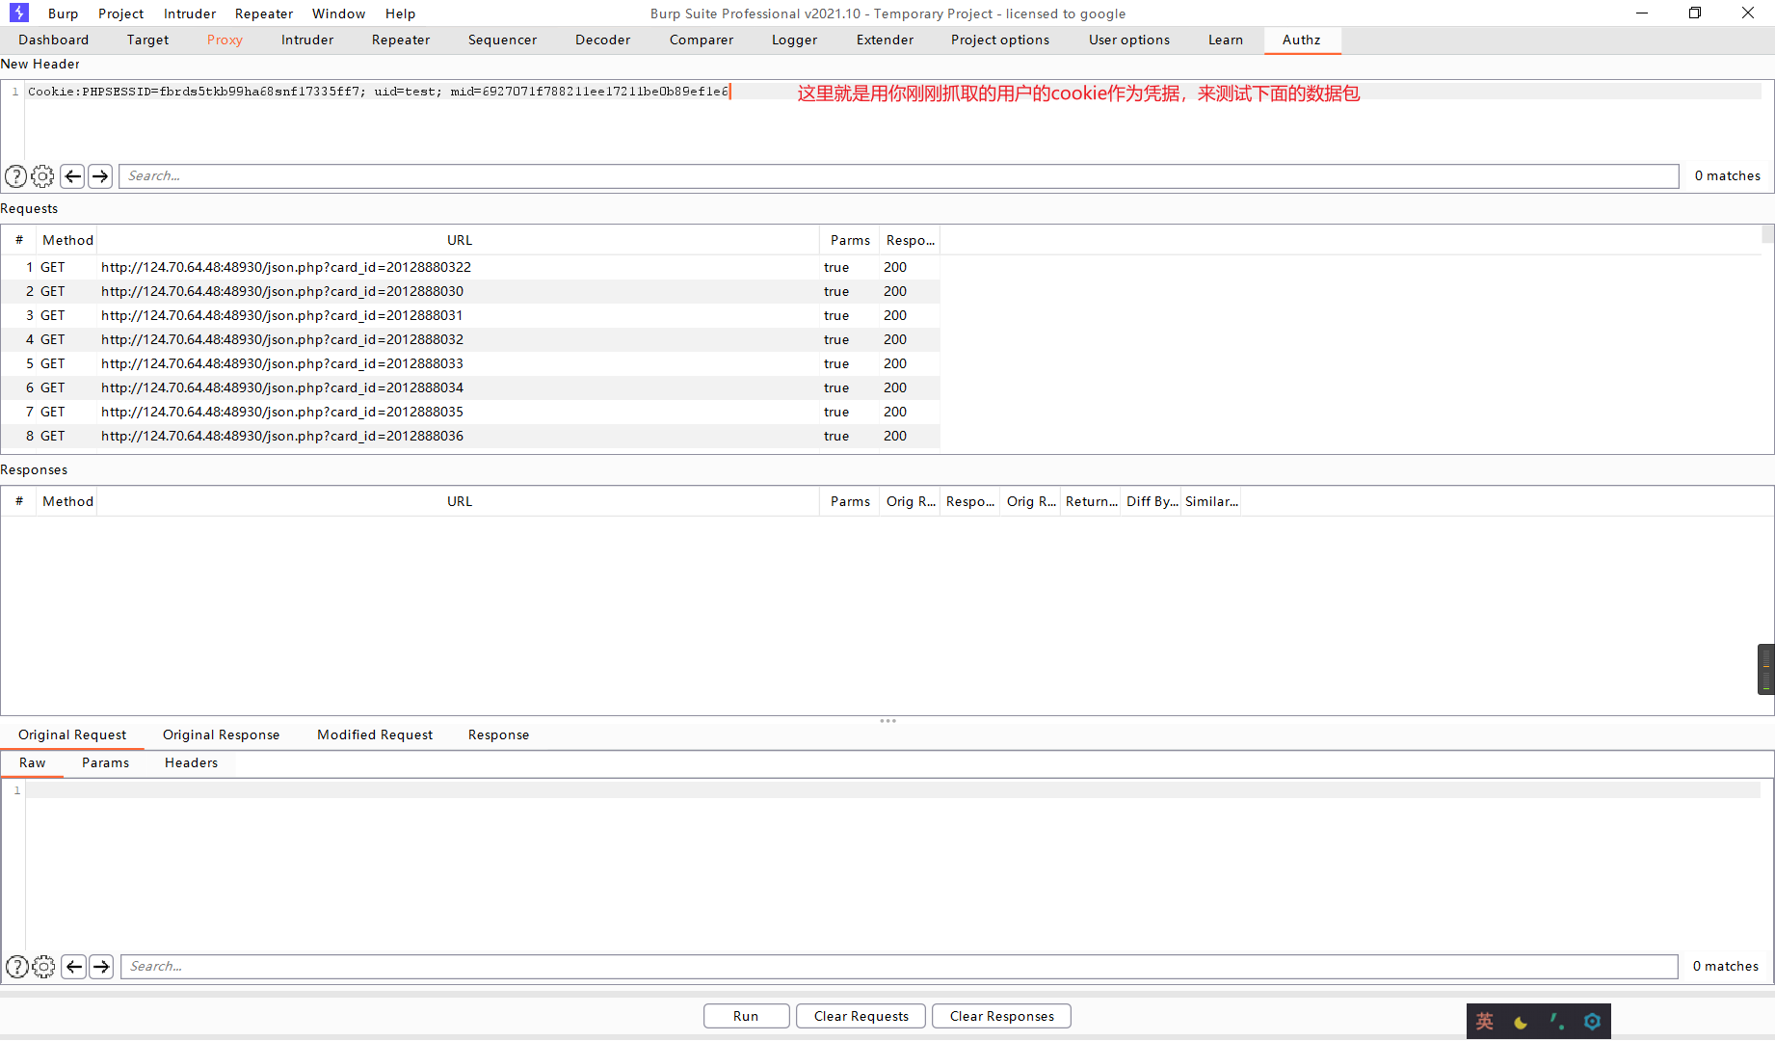Open the Learn tab
This screenshot has height=1041, width=1775.
[x=1226, y=40]
